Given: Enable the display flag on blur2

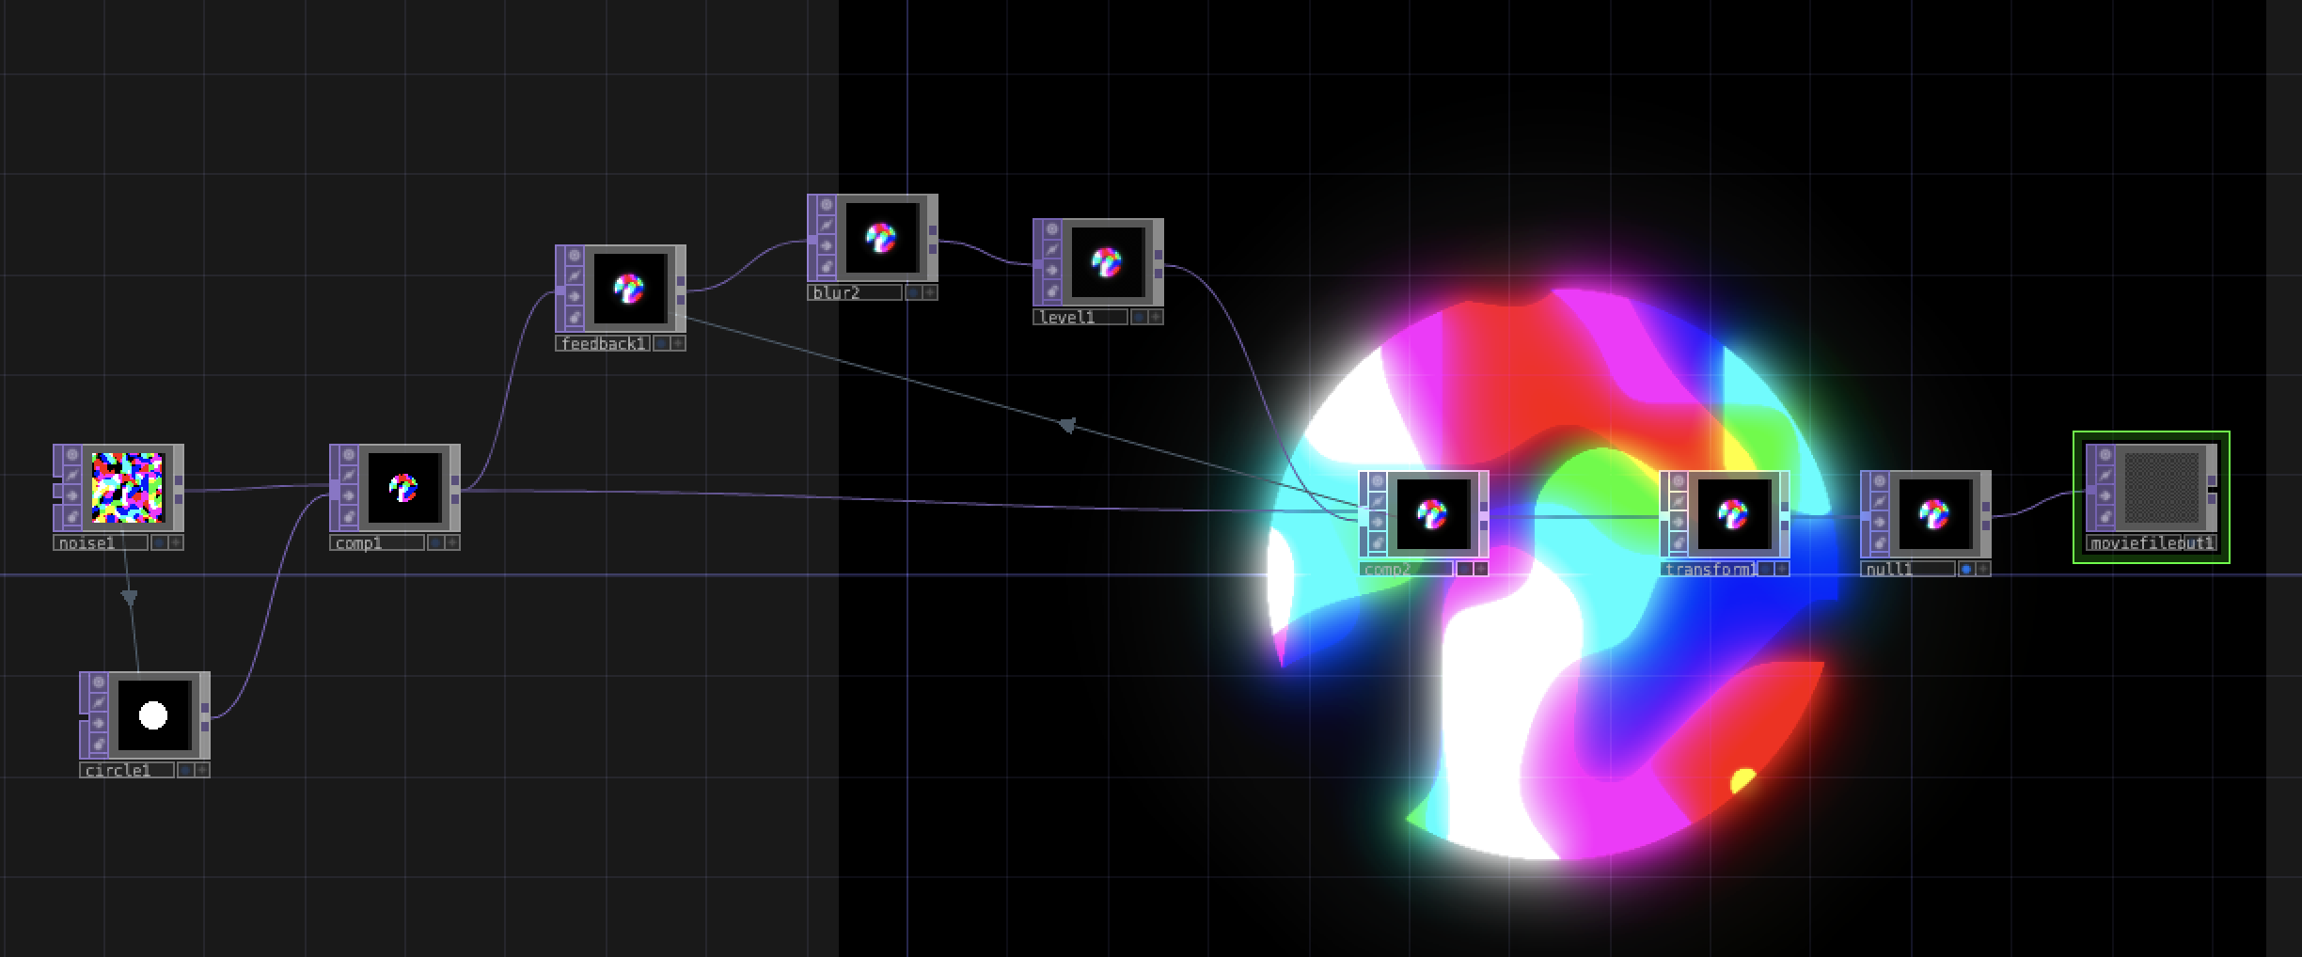Looking at the screenshot, I should pyautogui.click(x=914, y=292).
